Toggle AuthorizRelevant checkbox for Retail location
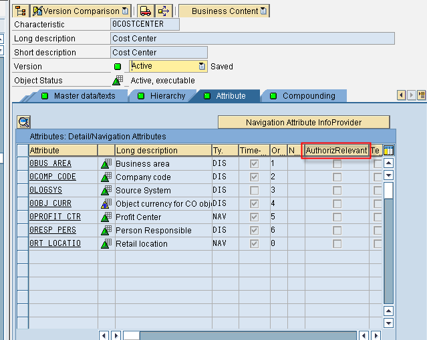 click(337, 243)
